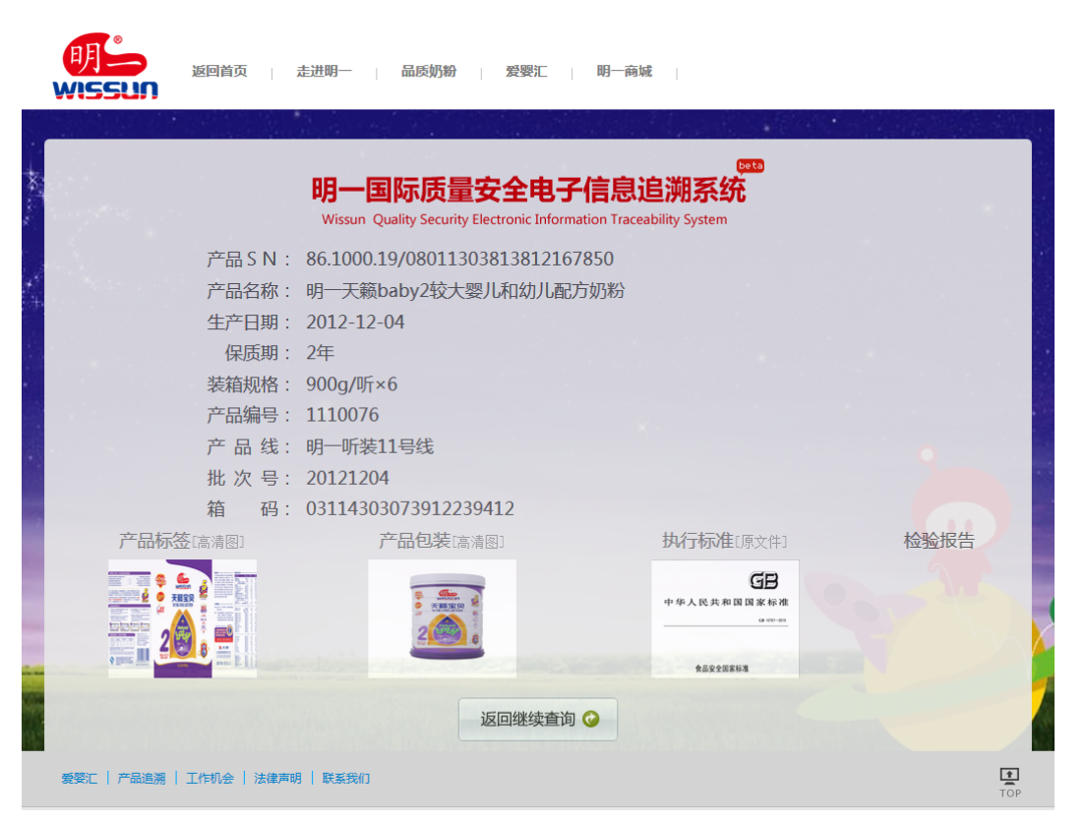1086x822 pixels.
Task: Open 原文件 link beside 执行标准
Action: (761, 542)
